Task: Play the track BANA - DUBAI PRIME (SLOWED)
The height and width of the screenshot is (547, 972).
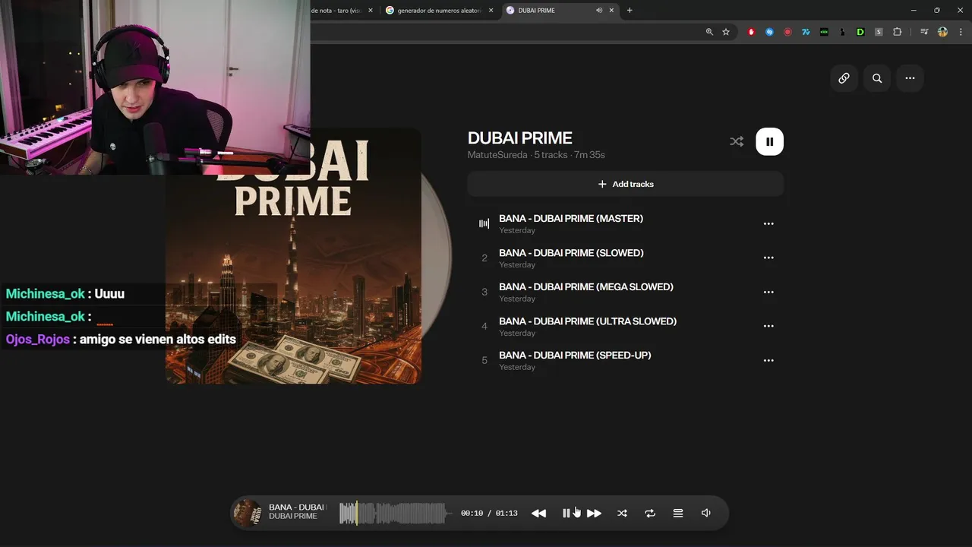Action: click(571, 252)
